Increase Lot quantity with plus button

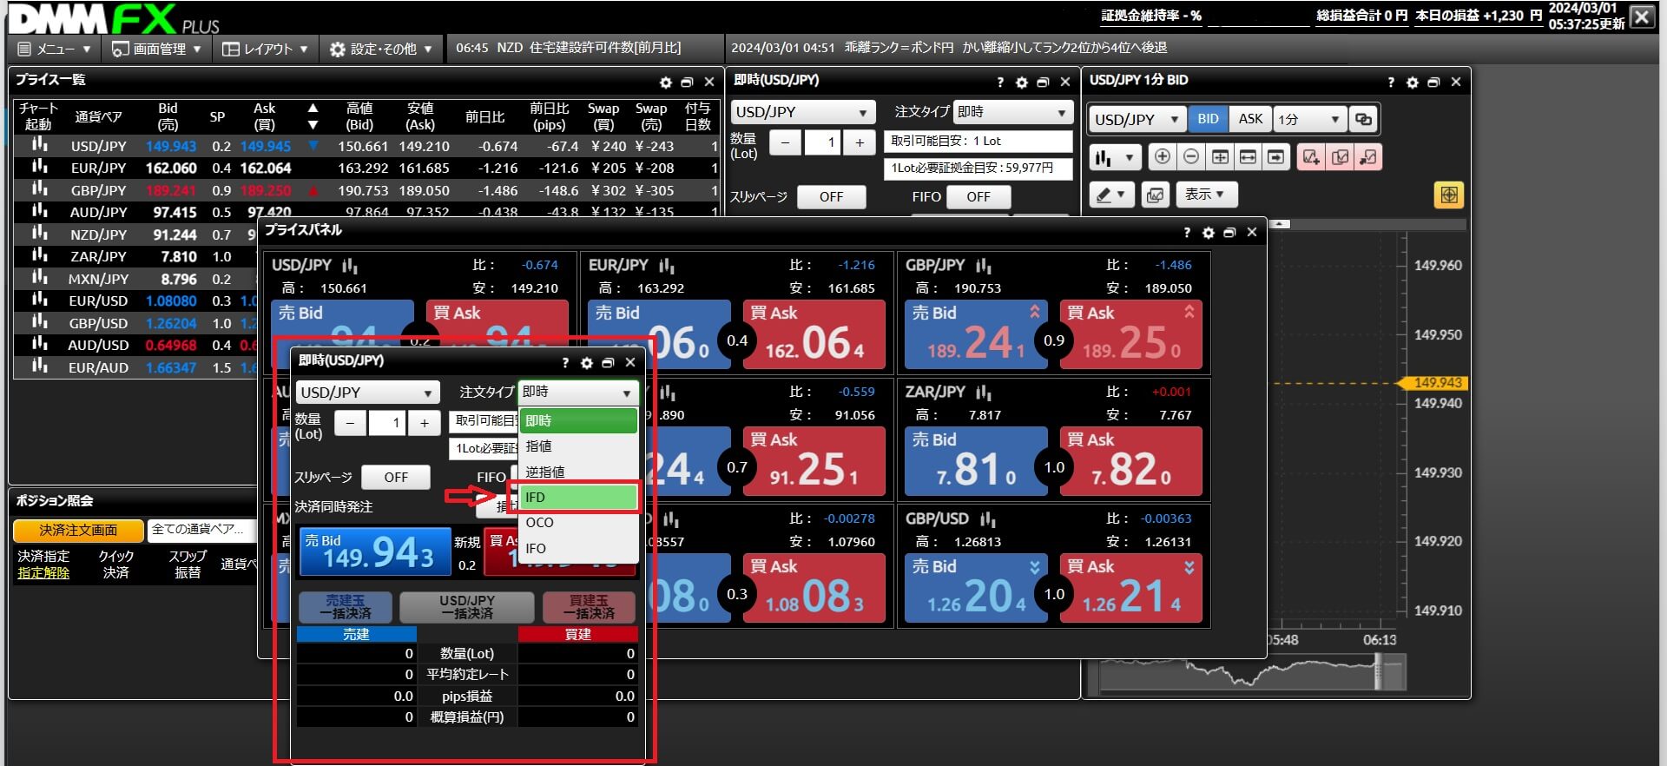tap(424, 424)
